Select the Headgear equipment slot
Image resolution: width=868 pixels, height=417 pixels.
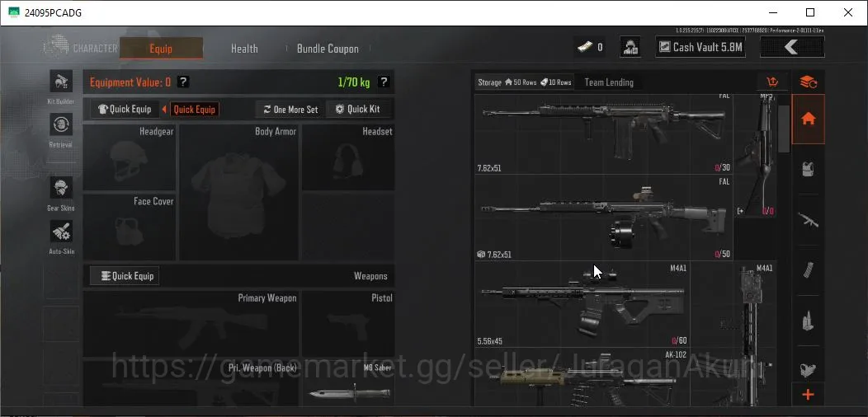coord(130,157)
